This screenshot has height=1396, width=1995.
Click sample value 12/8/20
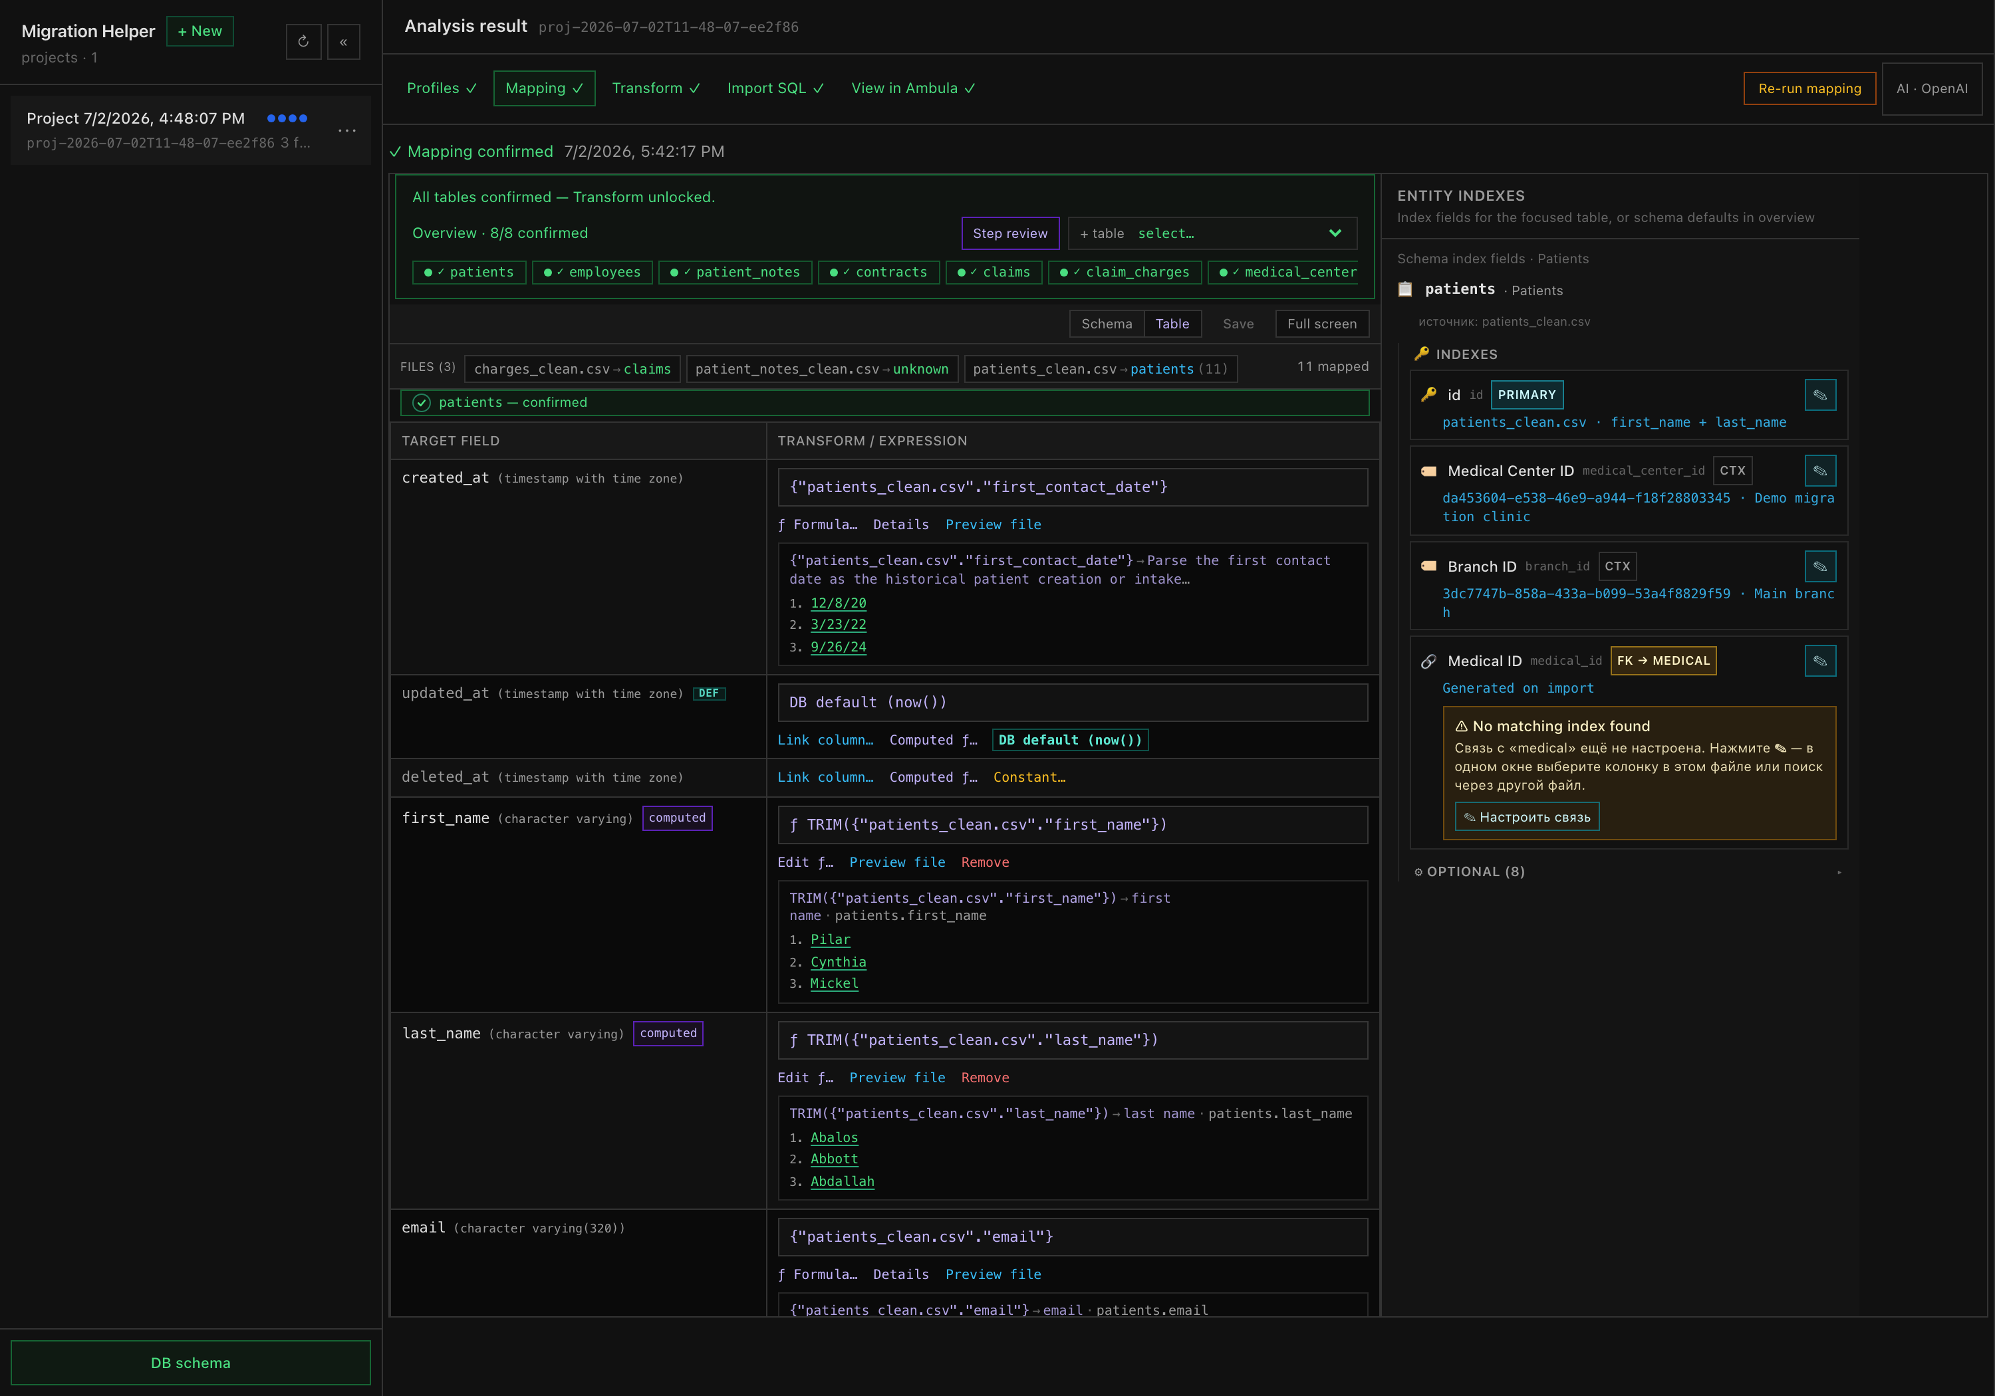point(839,603)
